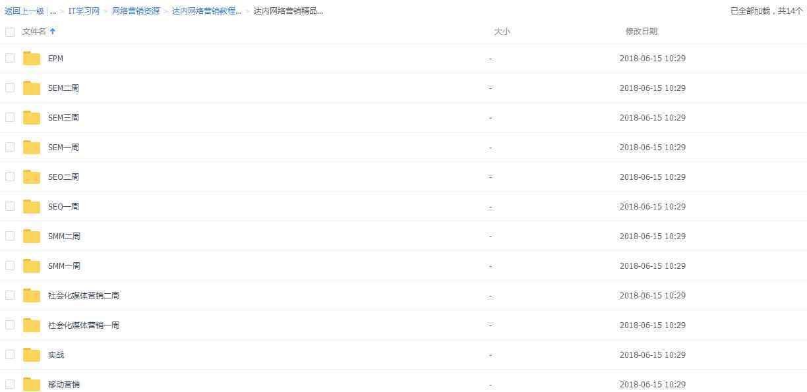Sort files by 修改日期 column
This screenshot has width=807, height=392.
coord(642,32)
